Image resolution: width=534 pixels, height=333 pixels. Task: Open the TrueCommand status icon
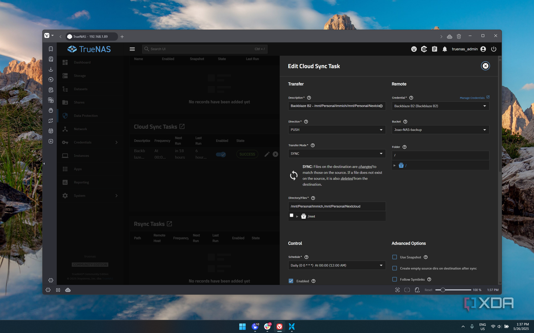(424, 49)
